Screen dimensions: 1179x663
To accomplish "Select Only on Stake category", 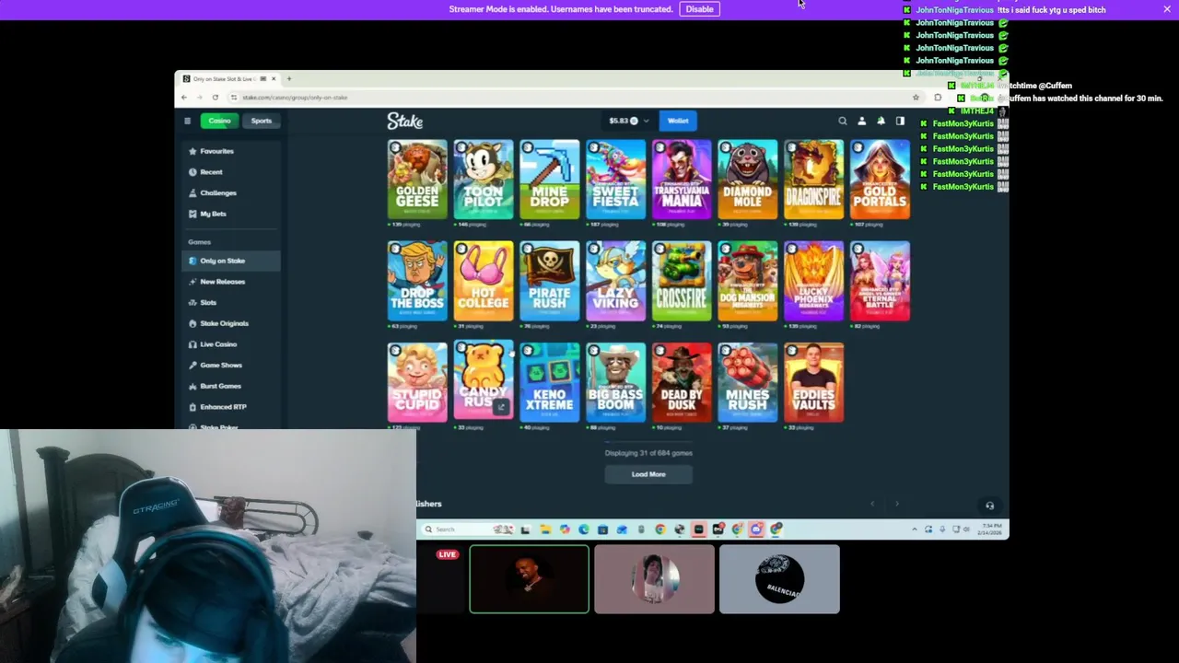I will point(231,261).
